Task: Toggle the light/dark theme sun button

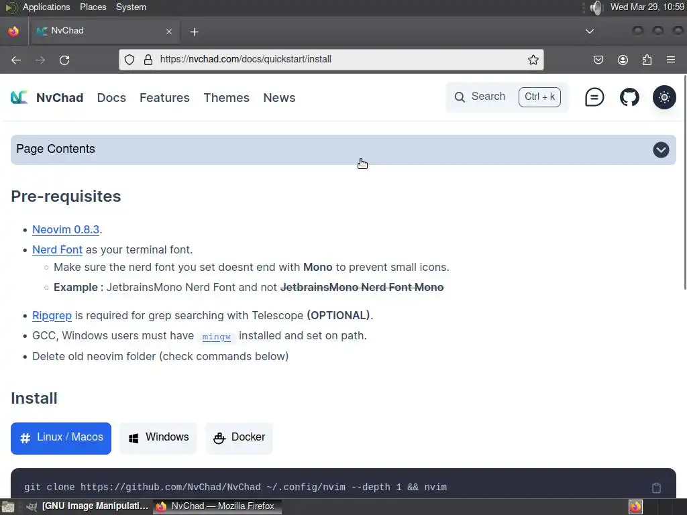Action: (664, 97)
